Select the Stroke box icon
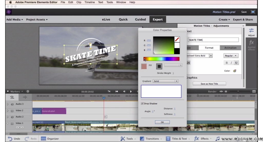 (x=159, y=66)
